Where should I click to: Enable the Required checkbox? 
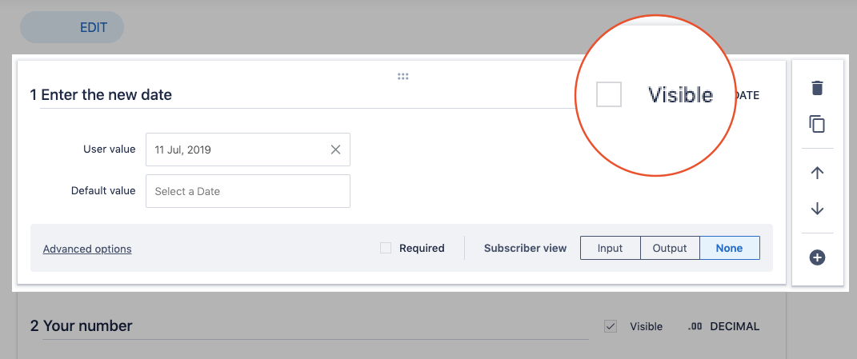(386, 248)
